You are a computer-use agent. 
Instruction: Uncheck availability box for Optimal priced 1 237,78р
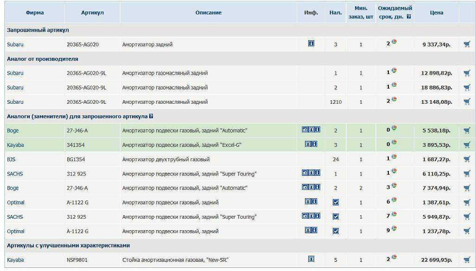click(336, 231)
